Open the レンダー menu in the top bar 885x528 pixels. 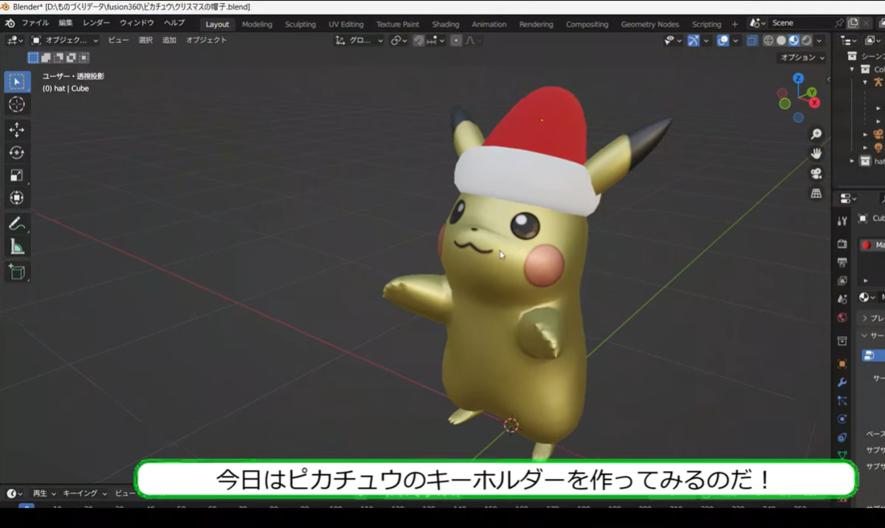point(95,23)
